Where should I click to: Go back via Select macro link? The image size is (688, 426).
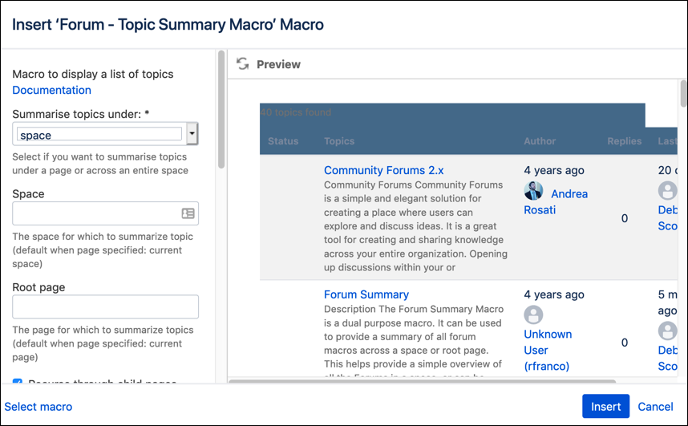[38, 407]
